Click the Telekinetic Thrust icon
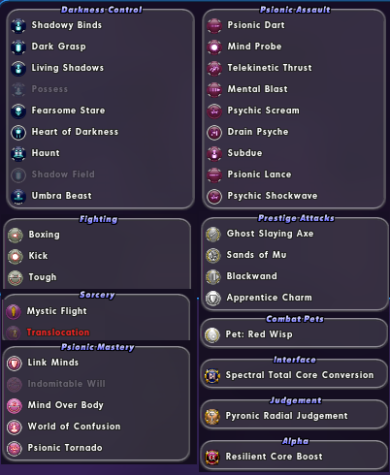 (214, 68)
